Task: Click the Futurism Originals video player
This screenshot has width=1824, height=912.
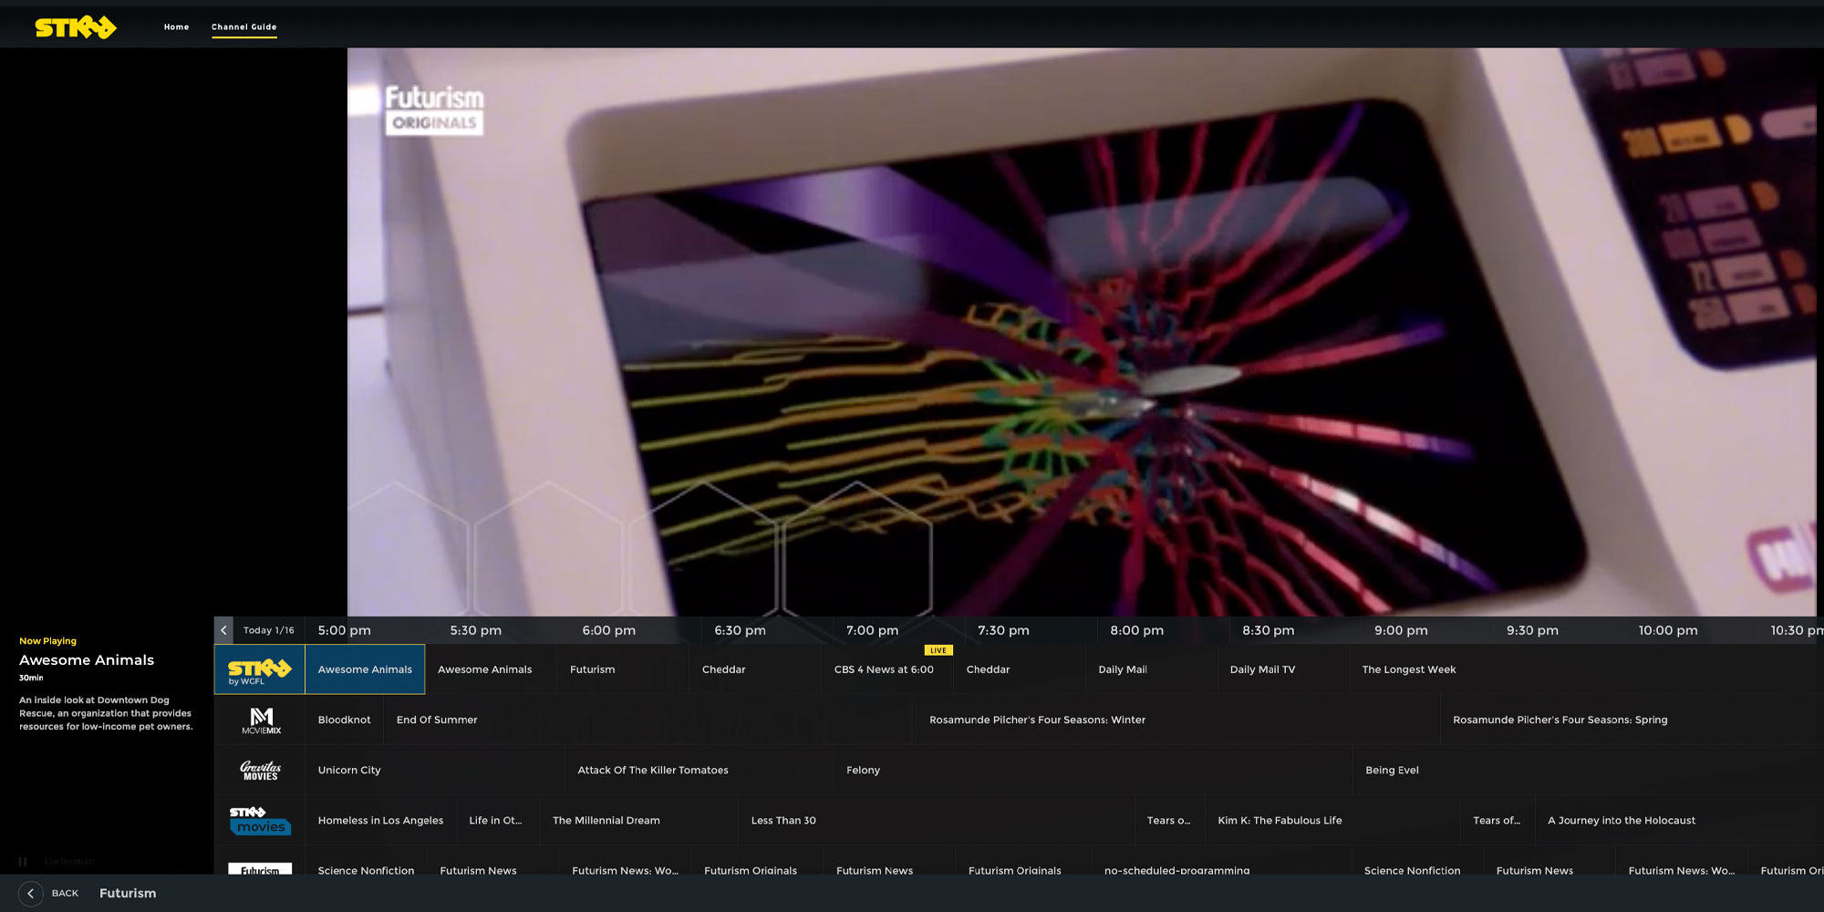Action: point(1082,332)
